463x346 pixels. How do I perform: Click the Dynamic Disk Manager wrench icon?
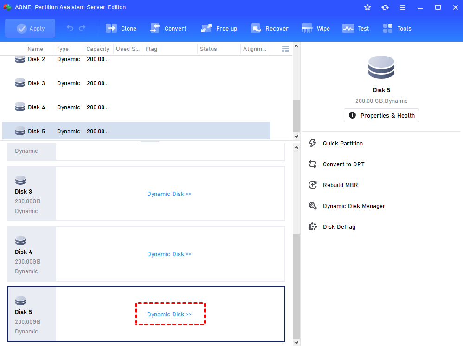click(312, 206)
